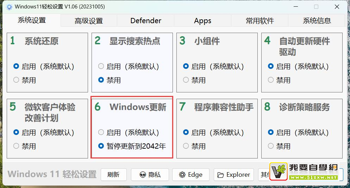Disable 小组件 by selecting 禁用
Image resolution: width=350 pixels, height=188 pixels.
186,80
